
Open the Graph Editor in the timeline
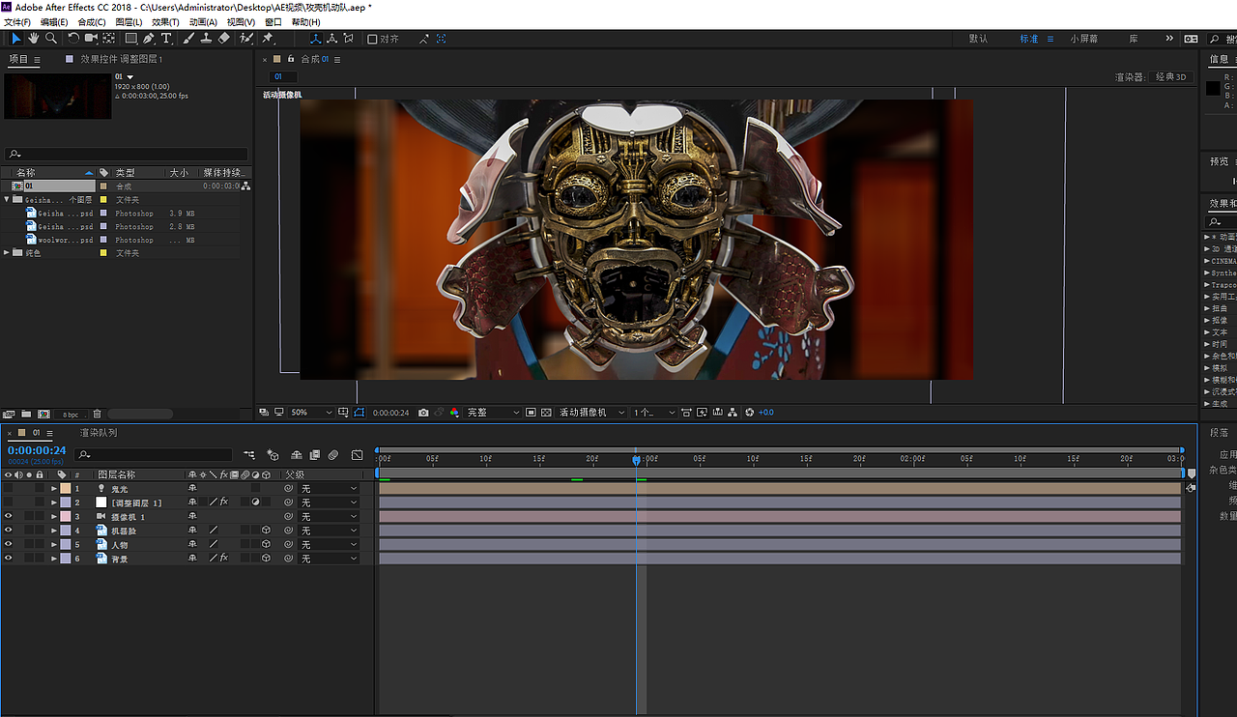(357, 454)
